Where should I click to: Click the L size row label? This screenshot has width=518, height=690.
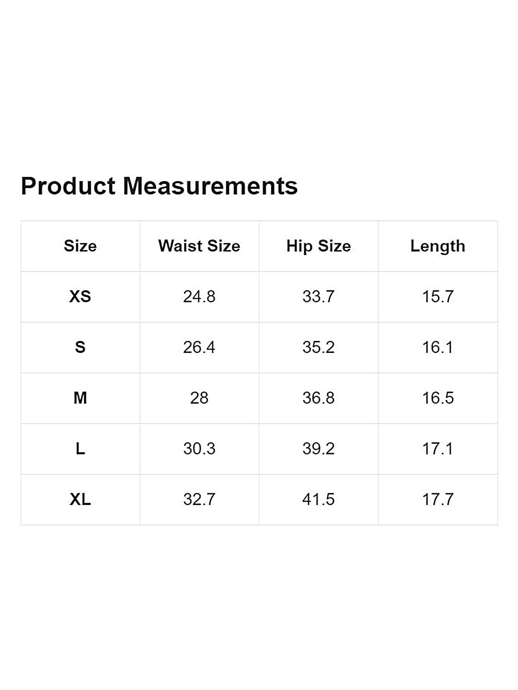tap(80, 448)
